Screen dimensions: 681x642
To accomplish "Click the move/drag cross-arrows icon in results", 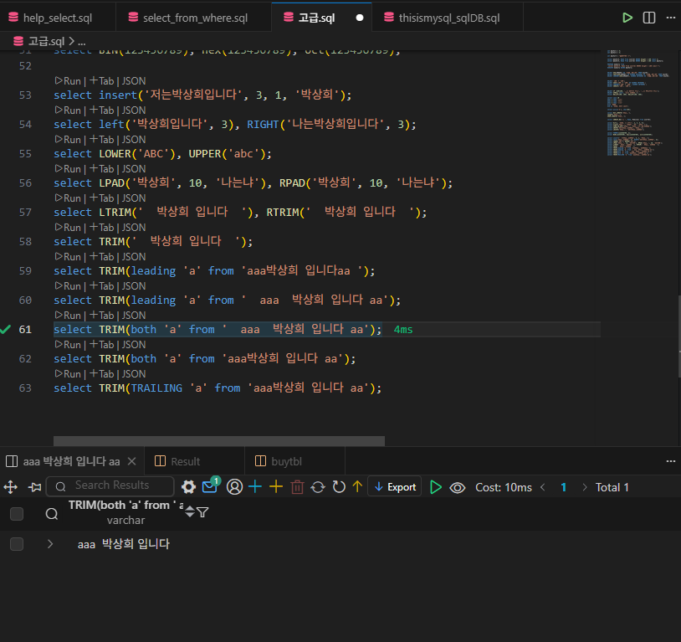I will tap(10, 487).
